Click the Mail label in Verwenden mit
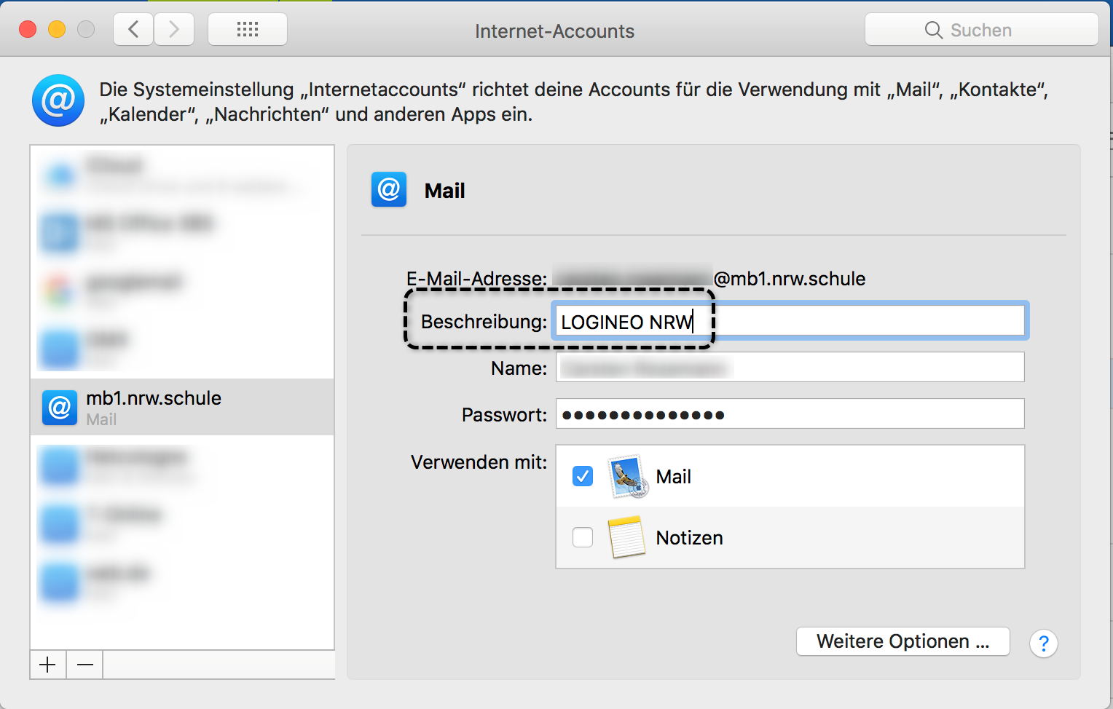Viewport: 1113px width, 709px height. [x=674, y=477]
